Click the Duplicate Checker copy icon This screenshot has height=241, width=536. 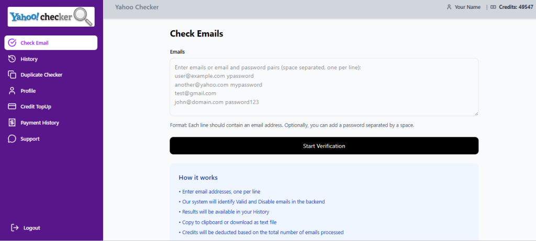(x=12, y=75)
